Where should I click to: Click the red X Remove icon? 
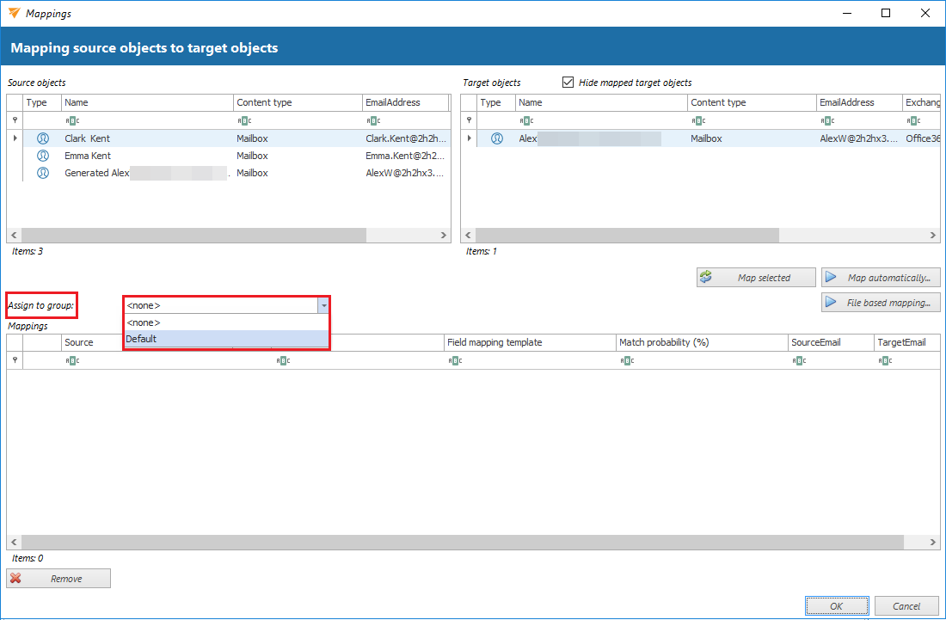(15, 579)
